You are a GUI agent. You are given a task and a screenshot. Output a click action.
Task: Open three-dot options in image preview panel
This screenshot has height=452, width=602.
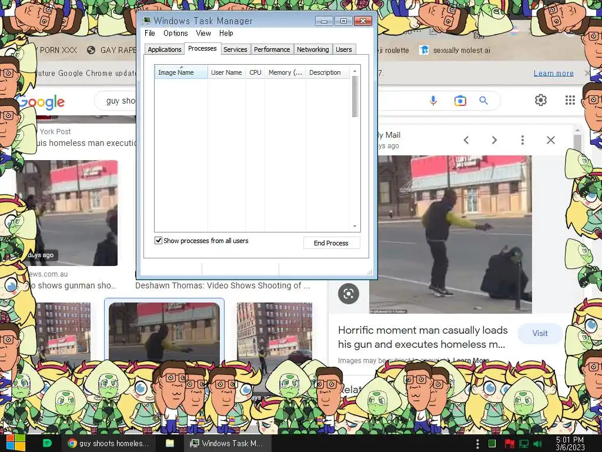523,140
